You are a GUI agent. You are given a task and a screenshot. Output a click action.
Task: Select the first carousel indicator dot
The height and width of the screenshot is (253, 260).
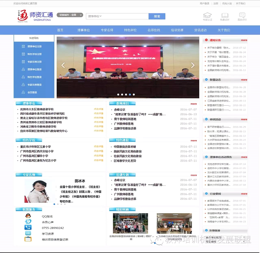point(118,94)
